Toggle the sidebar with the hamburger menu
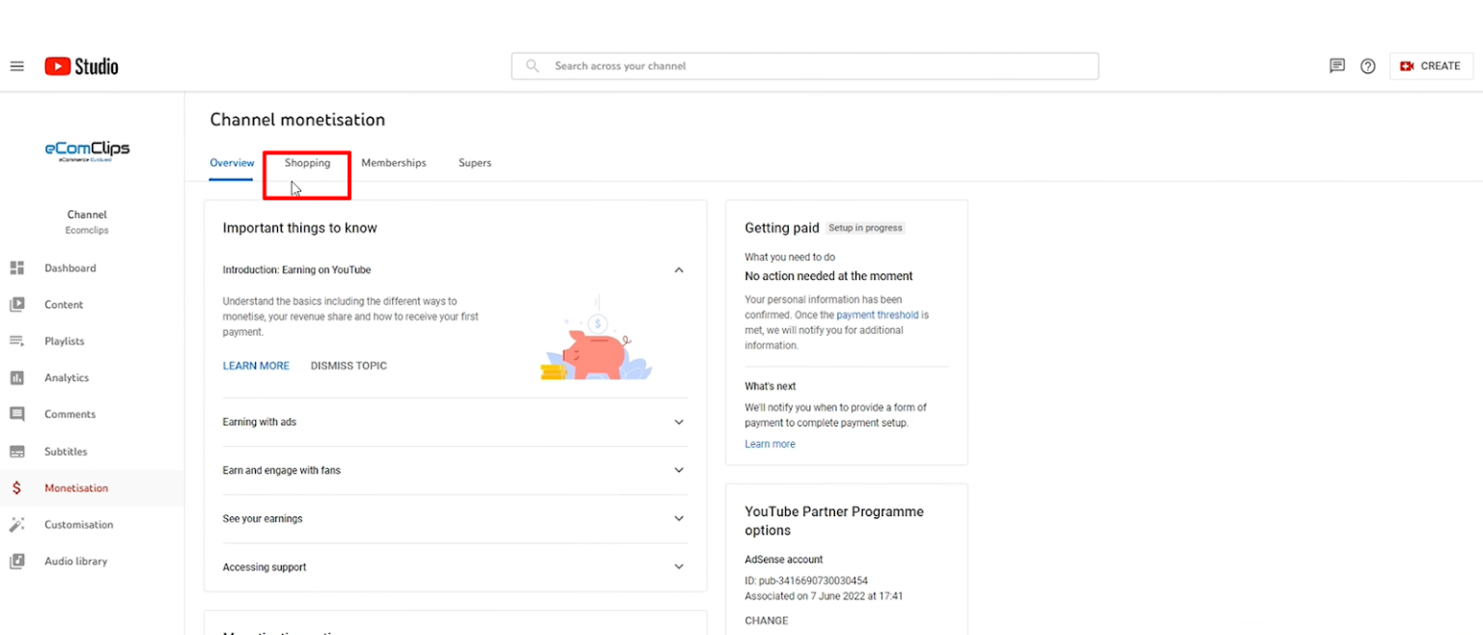The height and width of the screenshot is (635, 1483). point(16,66)
